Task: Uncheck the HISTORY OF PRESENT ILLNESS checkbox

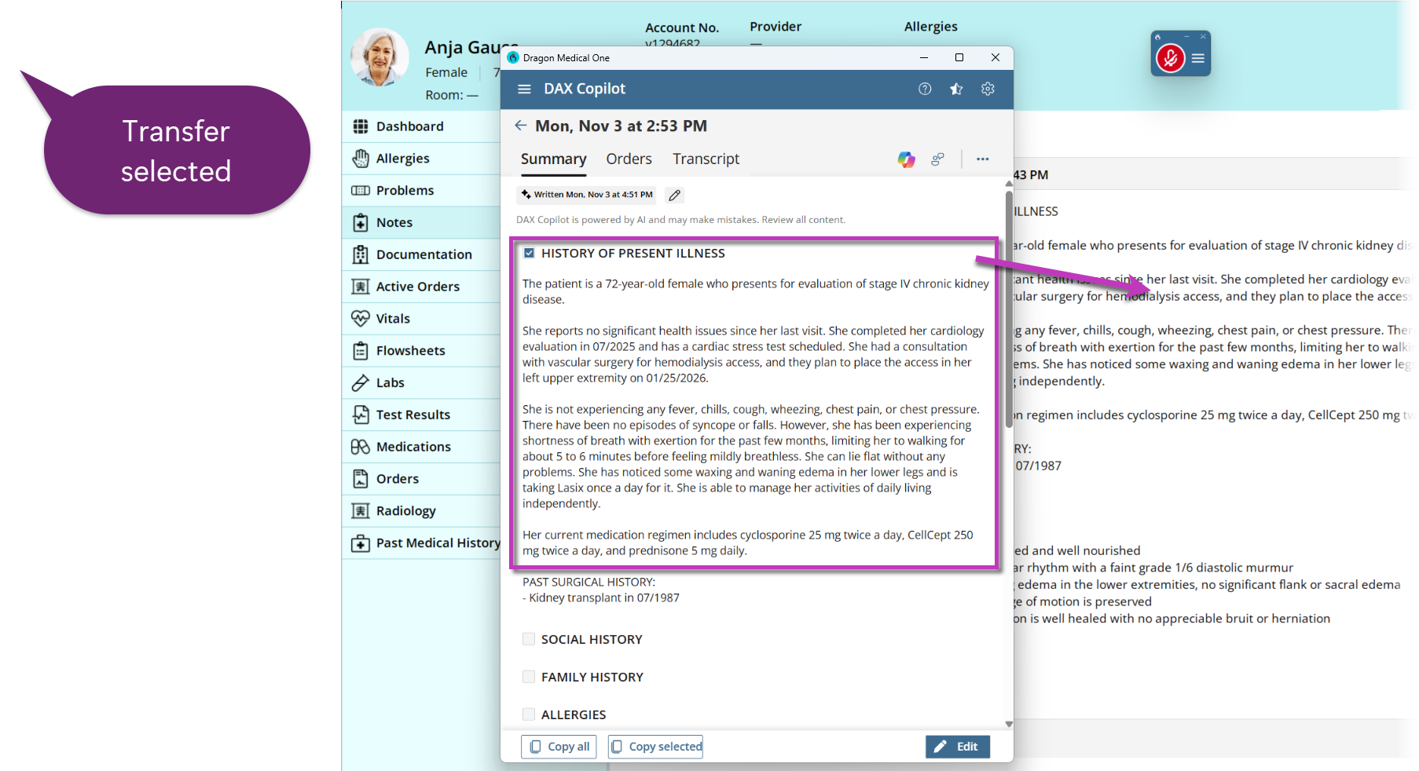Action: click(x=530, y=253)
